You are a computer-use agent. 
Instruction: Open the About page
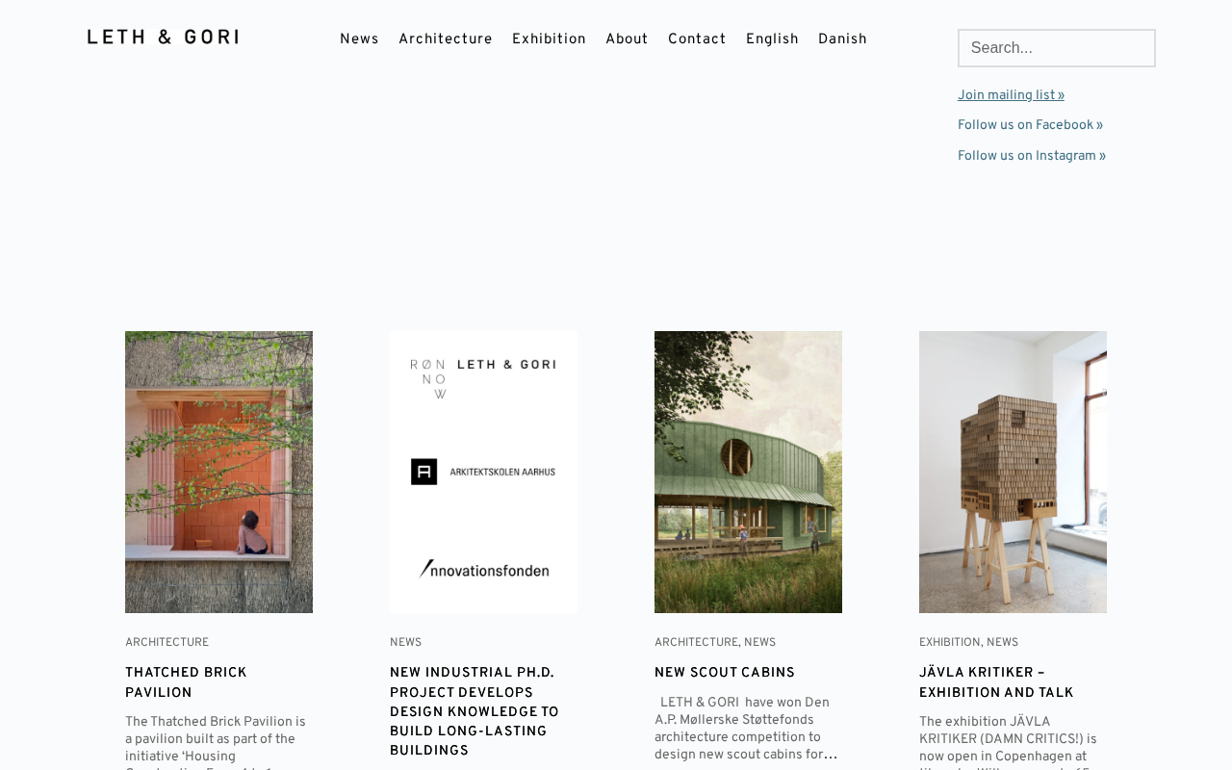(627, 39)
